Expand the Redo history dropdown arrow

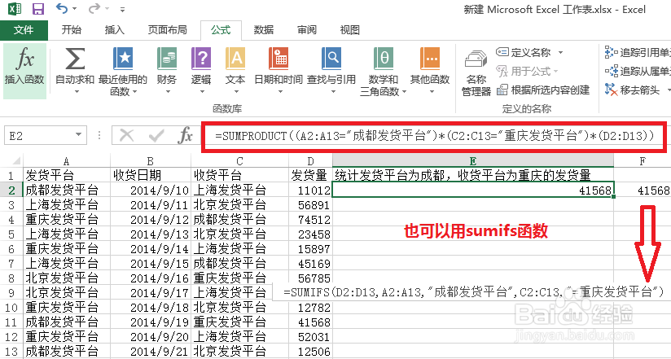[107, 9]
